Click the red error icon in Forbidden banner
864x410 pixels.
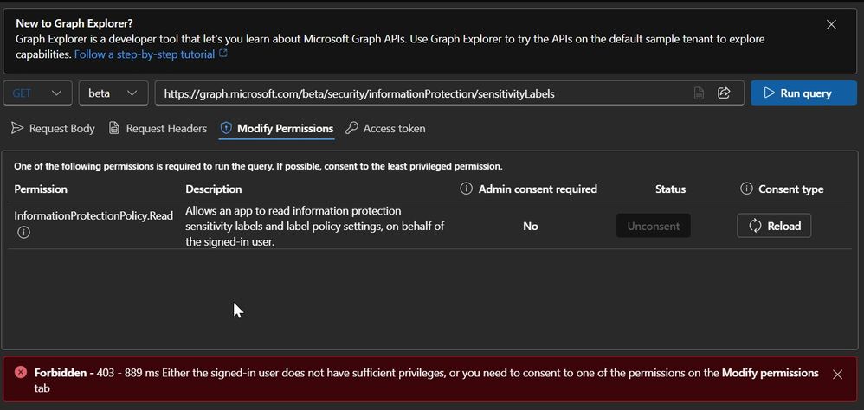[x=21, y=373]
